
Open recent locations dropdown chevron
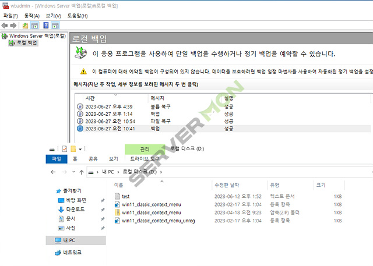click(x=73, y=172)
